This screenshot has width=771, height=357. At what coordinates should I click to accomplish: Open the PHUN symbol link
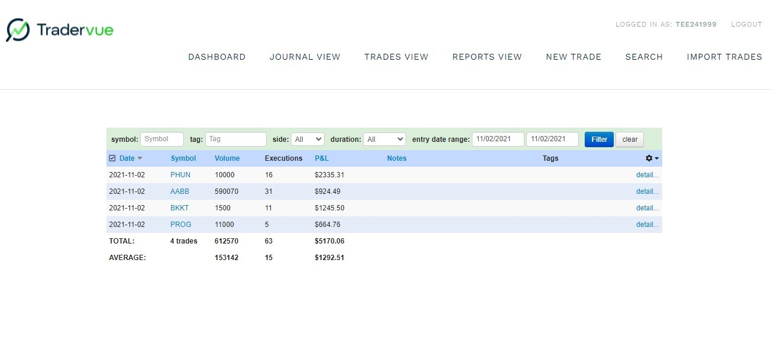pyautogui.click(x=180, y=175)
